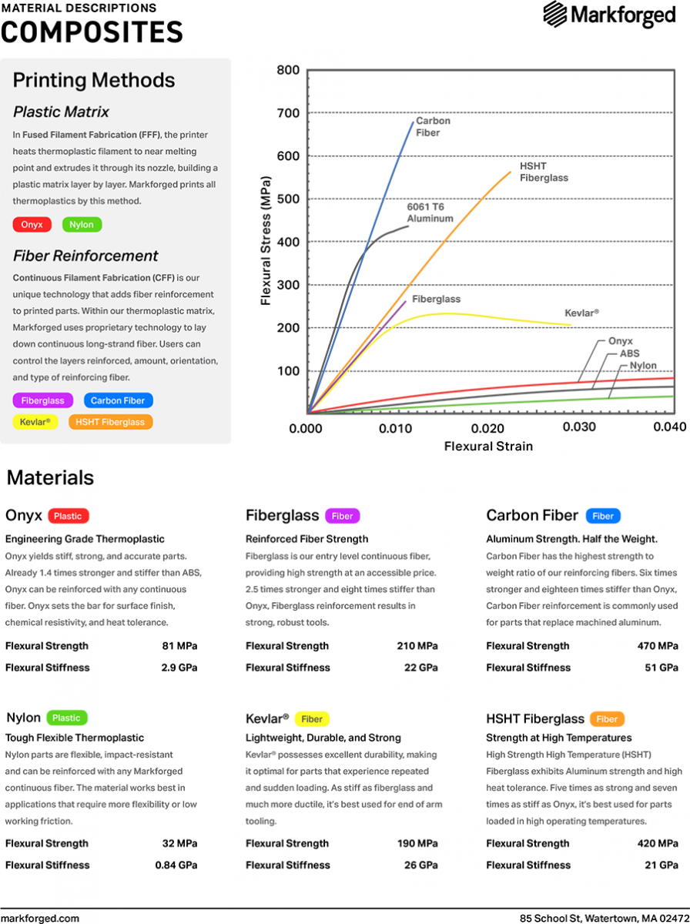This screenshot has width=690, height=924.
Task: Click the Materials section heading
Action: (x=50, y=477)
